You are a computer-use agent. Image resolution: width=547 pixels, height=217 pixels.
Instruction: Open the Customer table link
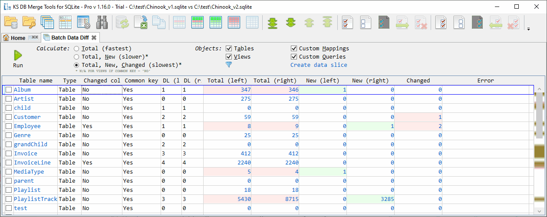27,117
